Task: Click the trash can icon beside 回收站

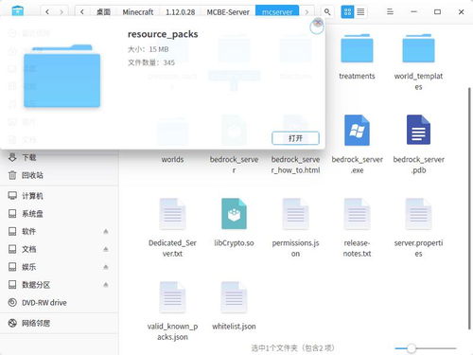Action: [x=12, y=175]
